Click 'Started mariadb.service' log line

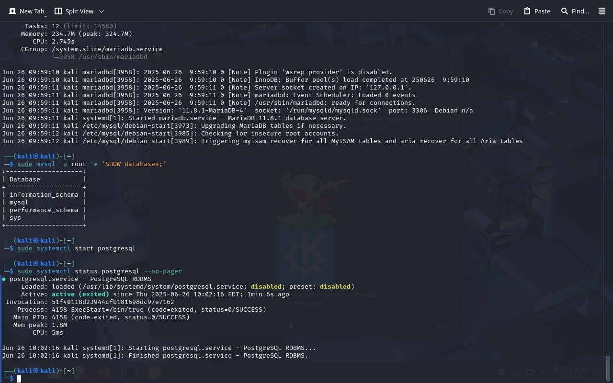174,118
